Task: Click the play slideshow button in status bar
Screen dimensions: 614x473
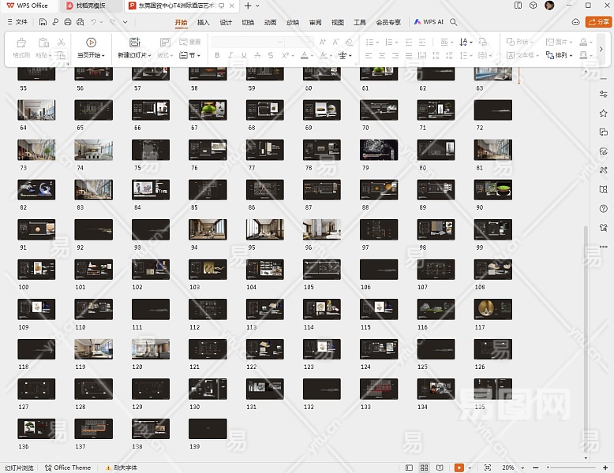Action: tap(459, 467)
